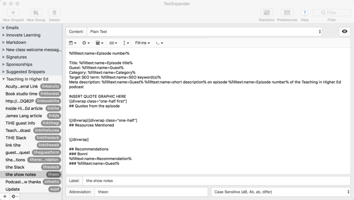Screen dimensions: 354x200
Task: Open the date macro calendar dropdown
Action: [x=73, y=43]
